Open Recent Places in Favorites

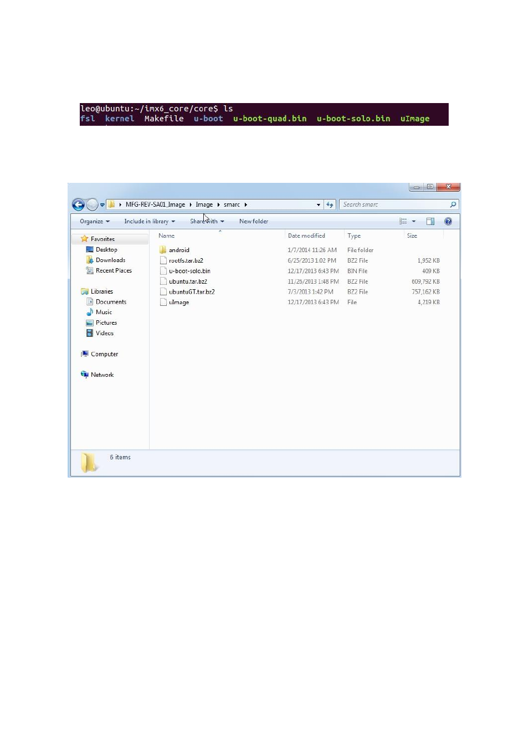point(114,270)
